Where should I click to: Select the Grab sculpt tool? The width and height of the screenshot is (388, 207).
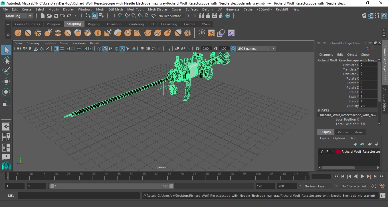coord(48,33)
